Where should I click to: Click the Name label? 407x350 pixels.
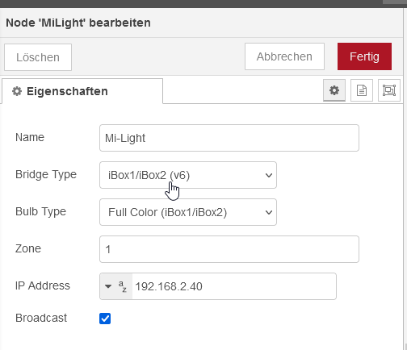pos(30,137)
